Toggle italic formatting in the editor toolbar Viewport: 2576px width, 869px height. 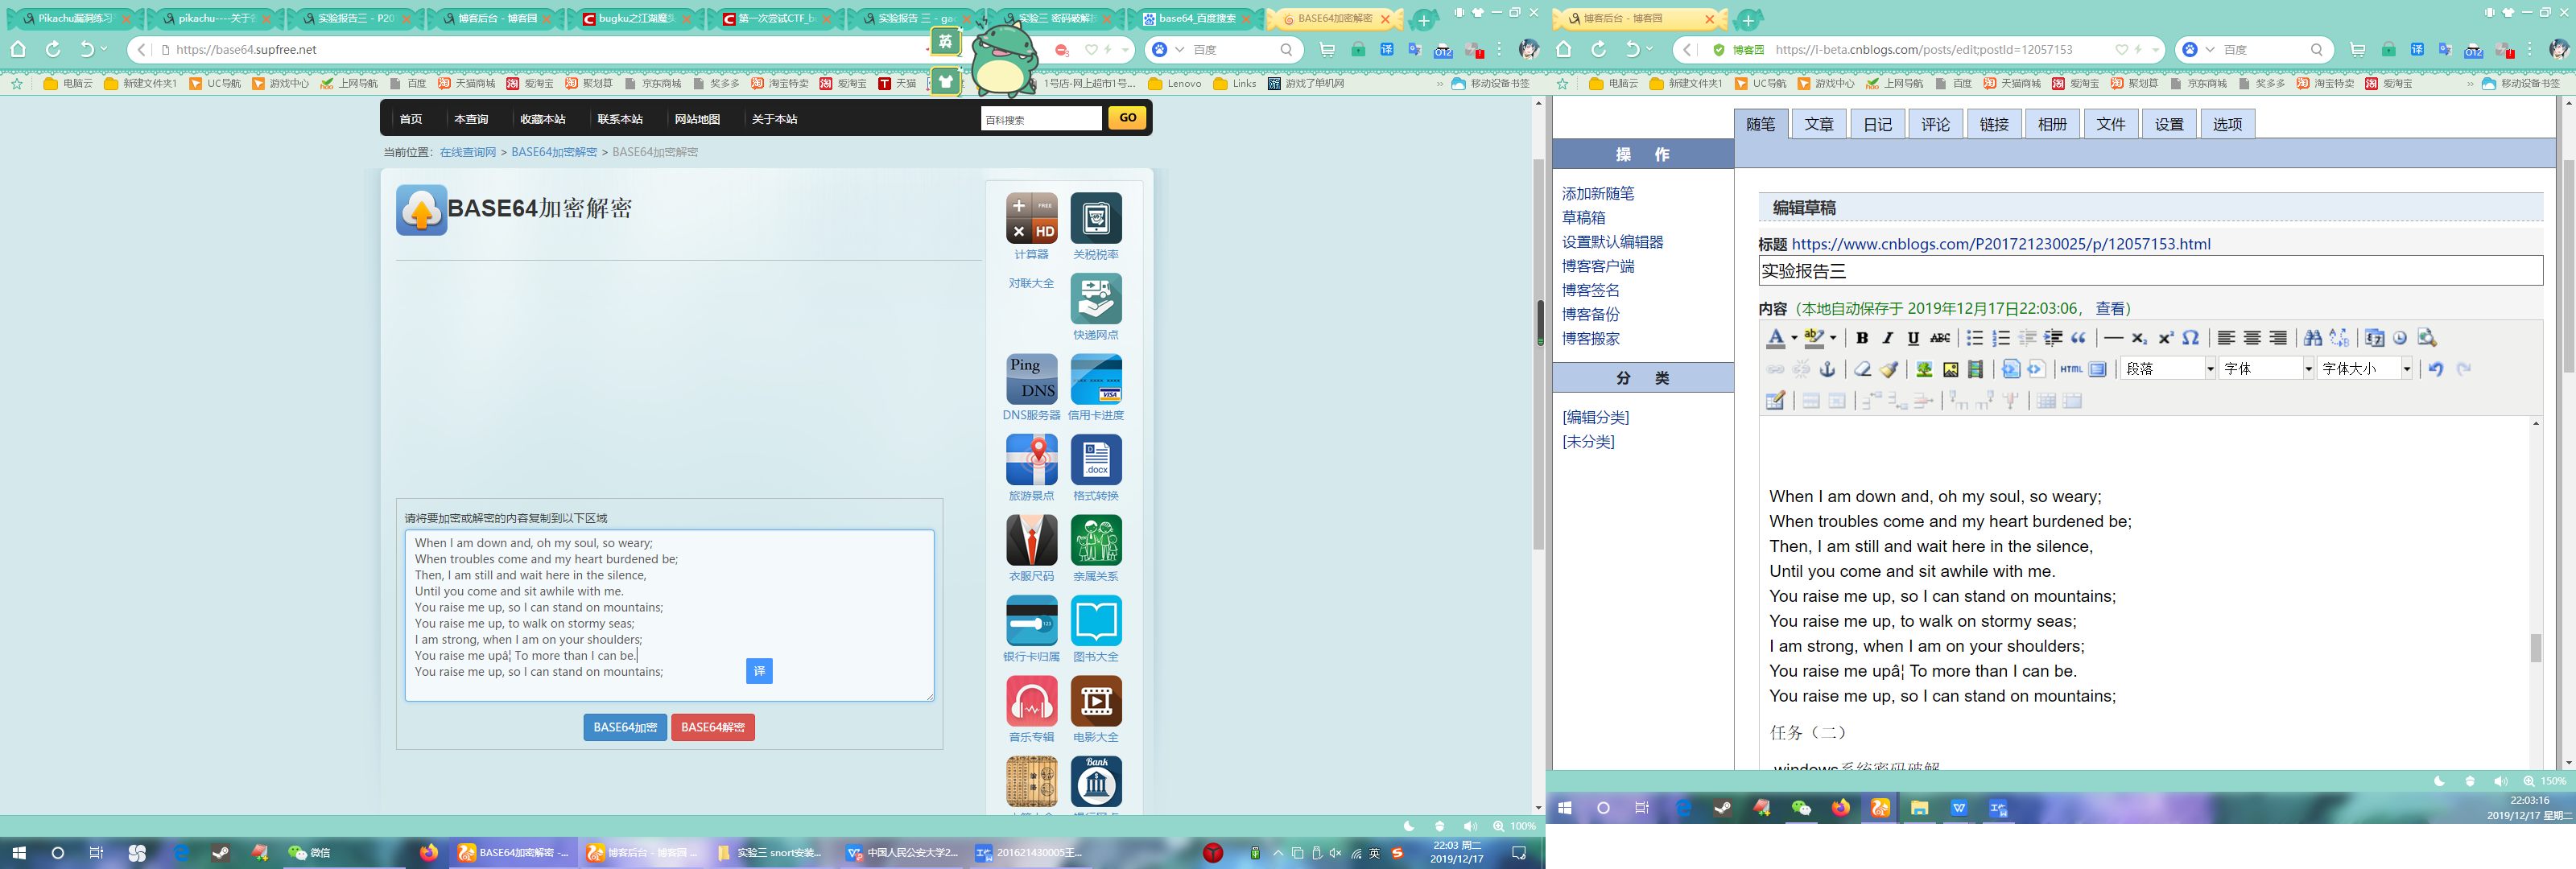(1888, 338)
